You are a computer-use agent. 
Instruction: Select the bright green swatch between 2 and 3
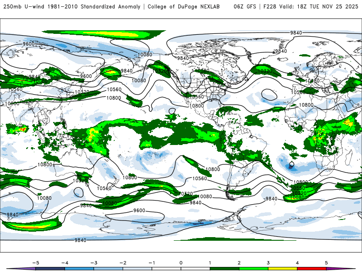[254, 269]
